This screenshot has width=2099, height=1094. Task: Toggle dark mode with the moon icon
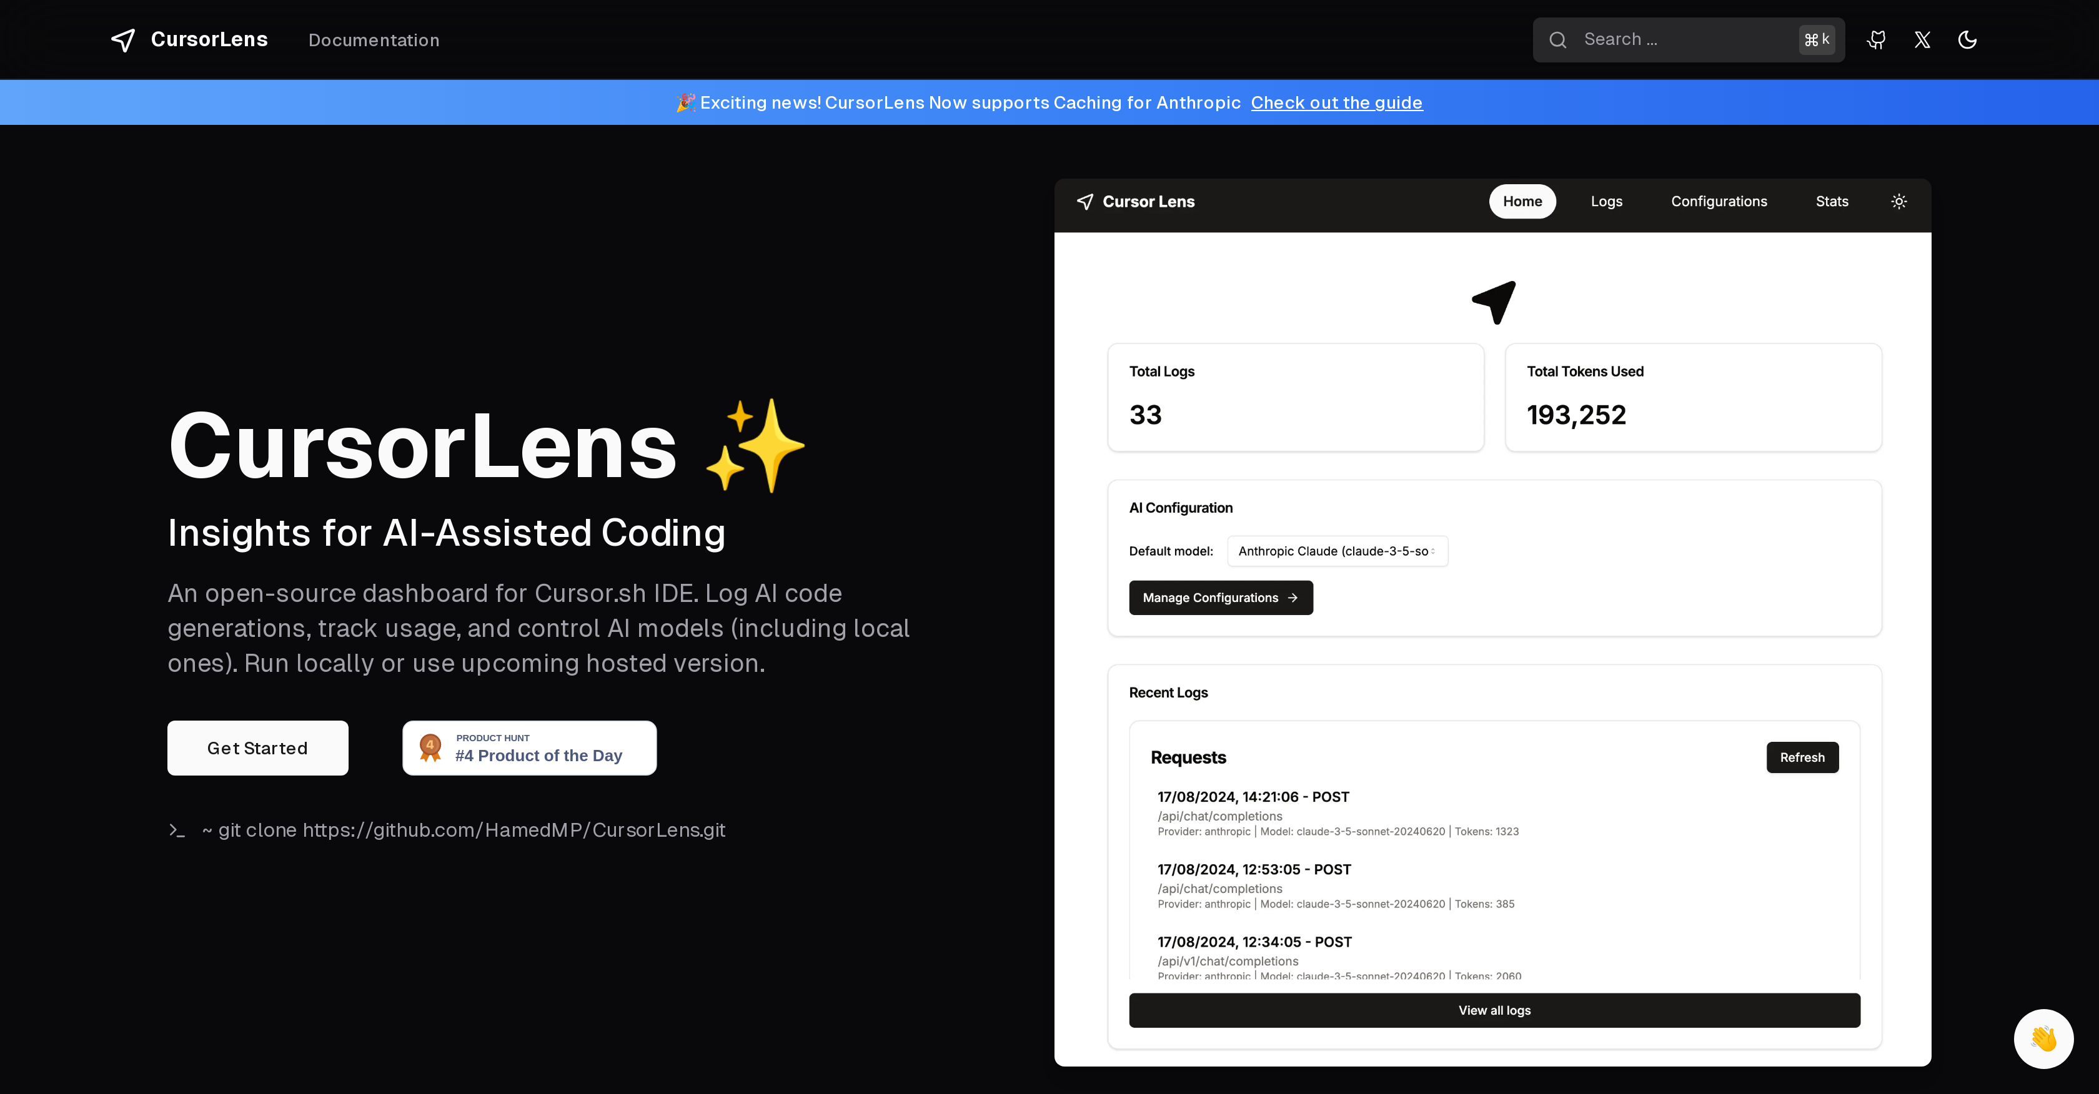1968,39
